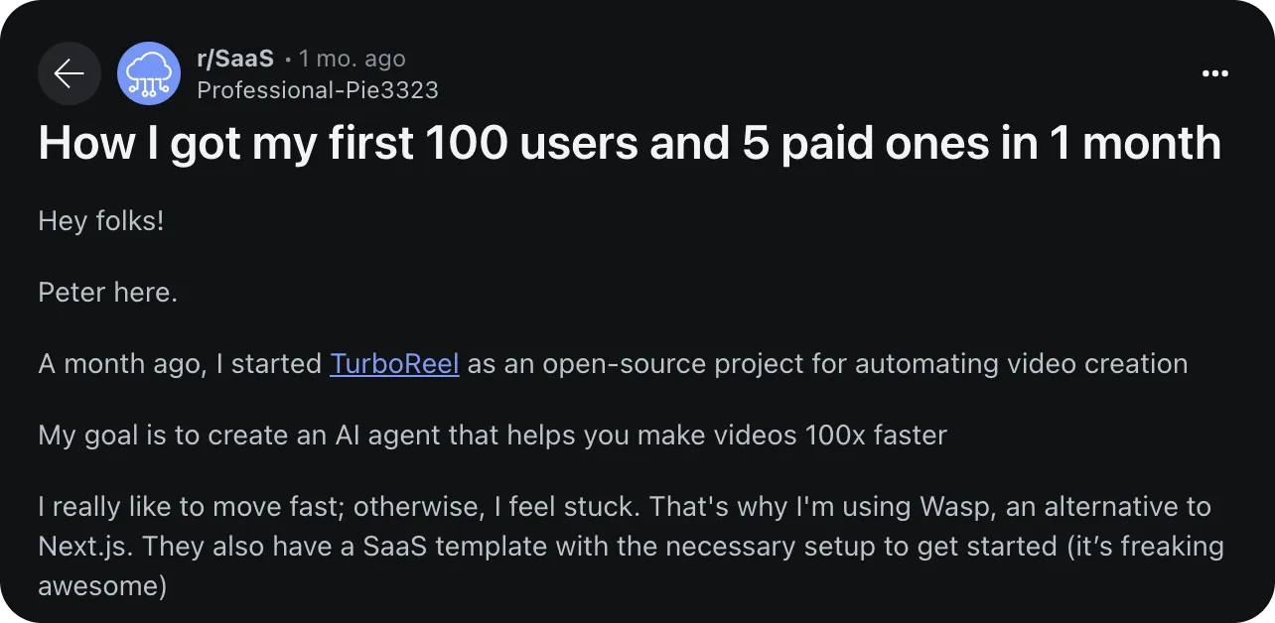Click the TurboReel hyperlink in the post

[394, 363]
